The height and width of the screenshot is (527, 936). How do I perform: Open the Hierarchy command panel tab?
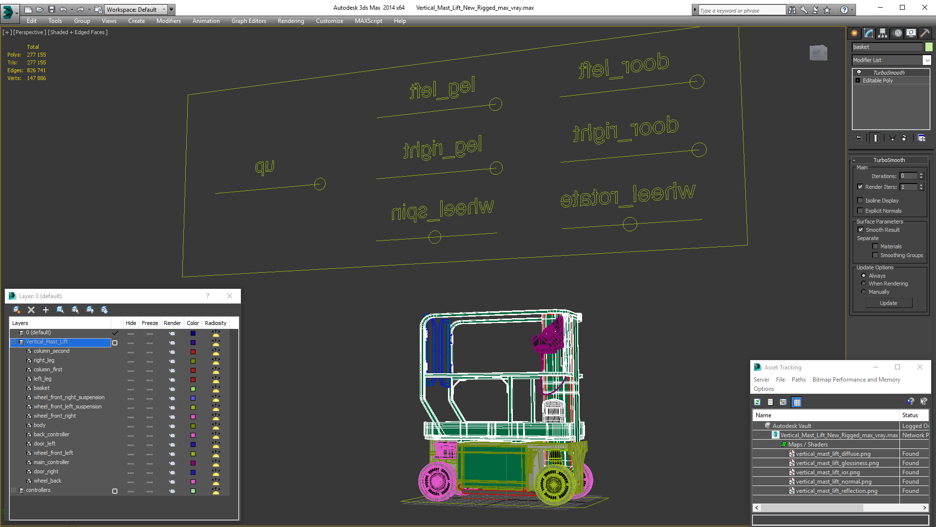click(882, 33)
